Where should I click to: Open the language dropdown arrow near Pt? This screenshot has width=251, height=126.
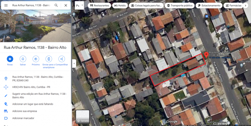tap(82, 5)
